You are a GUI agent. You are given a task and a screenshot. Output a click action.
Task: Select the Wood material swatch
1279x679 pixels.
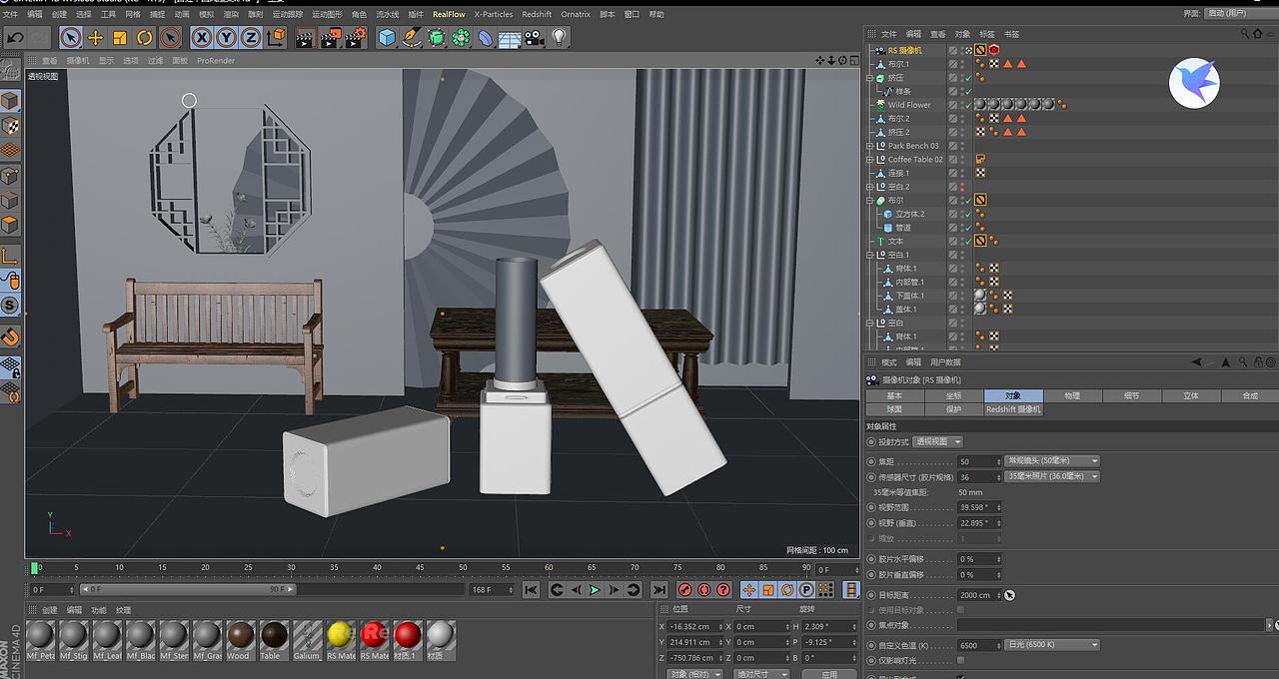click(x=240, y=638)
